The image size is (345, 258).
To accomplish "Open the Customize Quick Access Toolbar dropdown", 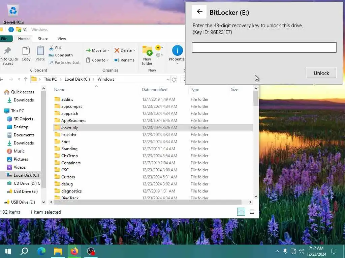I will click(25, 30).
